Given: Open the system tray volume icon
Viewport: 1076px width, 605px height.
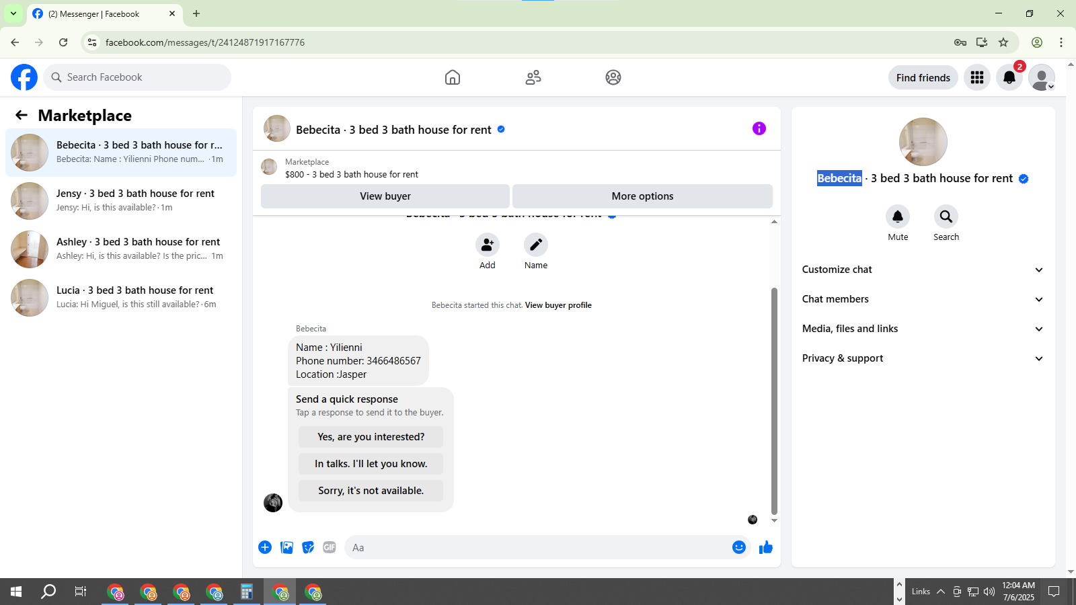Looking at the screenshot, I should [989, 592].
